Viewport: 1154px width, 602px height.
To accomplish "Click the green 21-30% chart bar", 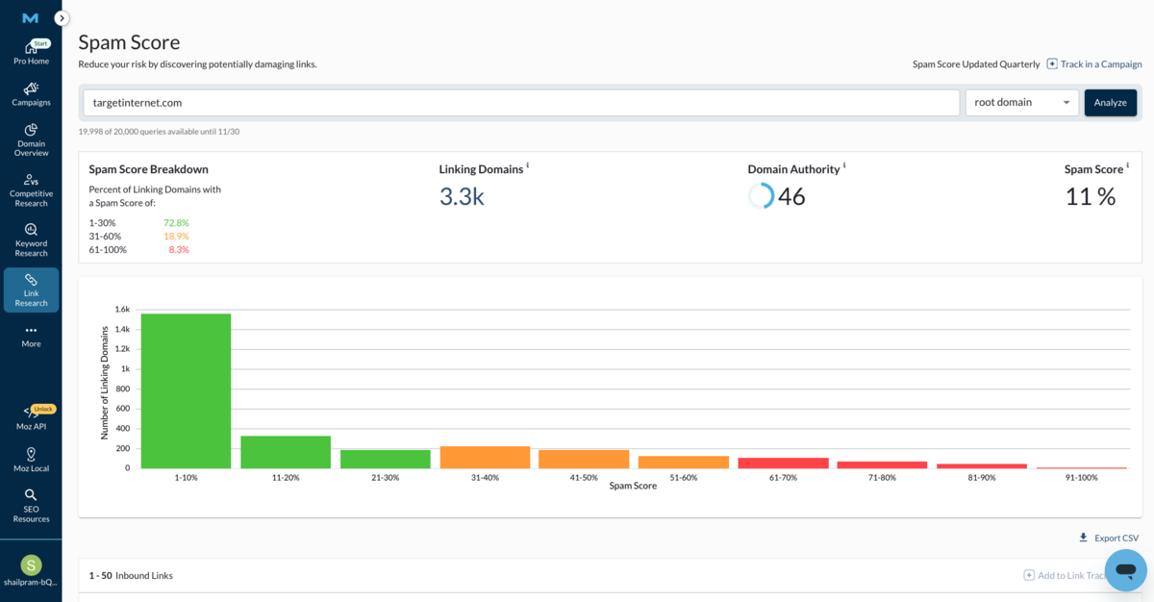I will pos(386,459).
